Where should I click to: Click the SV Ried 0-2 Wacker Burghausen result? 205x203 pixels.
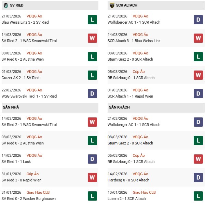(x=29, y=199)
